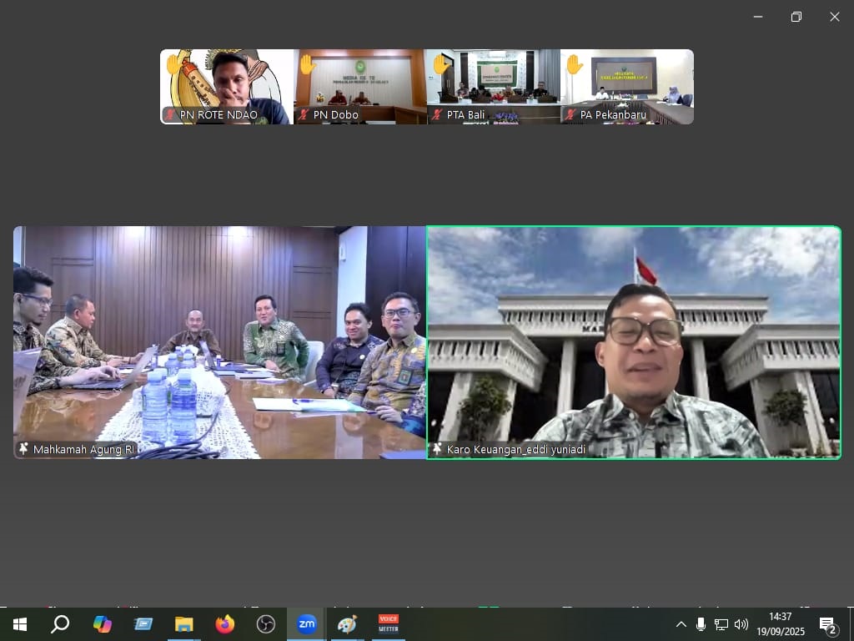Open Voicemeeter from the taskbar

tap(389, 624)
